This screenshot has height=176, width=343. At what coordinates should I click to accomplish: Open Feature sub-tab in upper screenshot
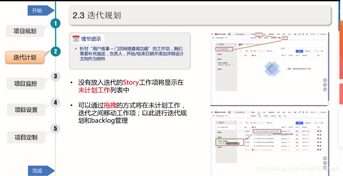pyautogui.click(x=266, y=38)
